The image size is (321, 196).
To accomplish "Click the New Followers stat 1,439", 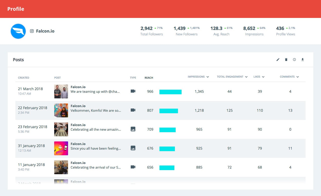I will point(187,31).
